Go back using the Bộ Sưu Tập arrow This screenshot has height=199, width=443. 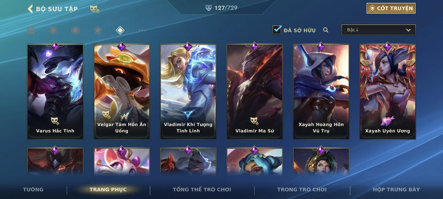[30, 9]
